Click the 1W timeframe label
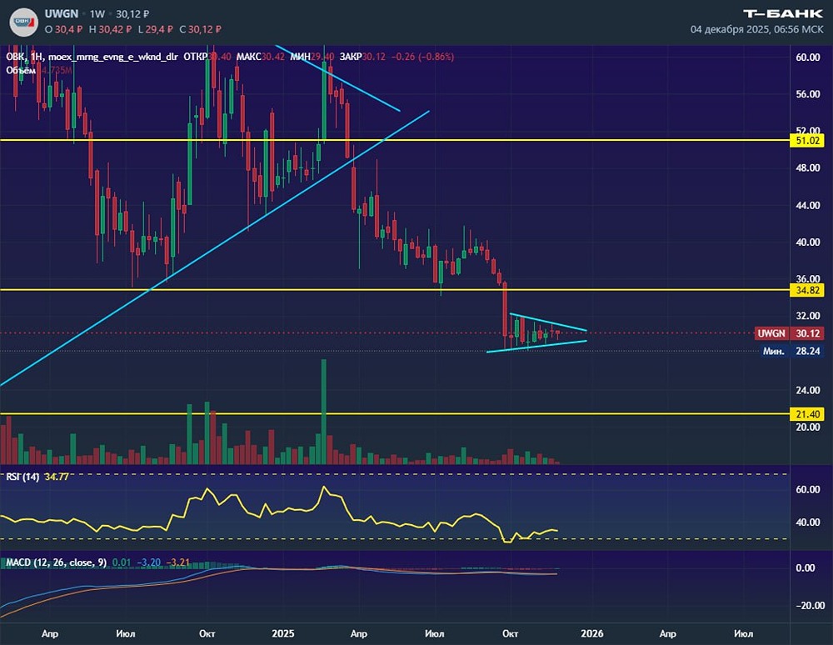Viewport: 833px width, 645px height. (x=97, y=14)
